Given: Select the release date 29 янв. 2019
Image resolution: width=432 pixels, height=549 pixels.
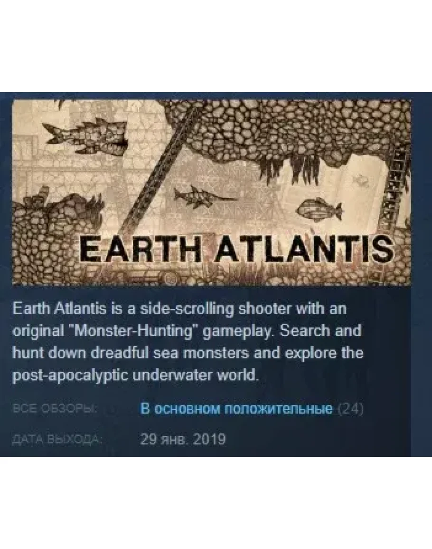Looking at the screenshot, I should [x=183, y=439].
